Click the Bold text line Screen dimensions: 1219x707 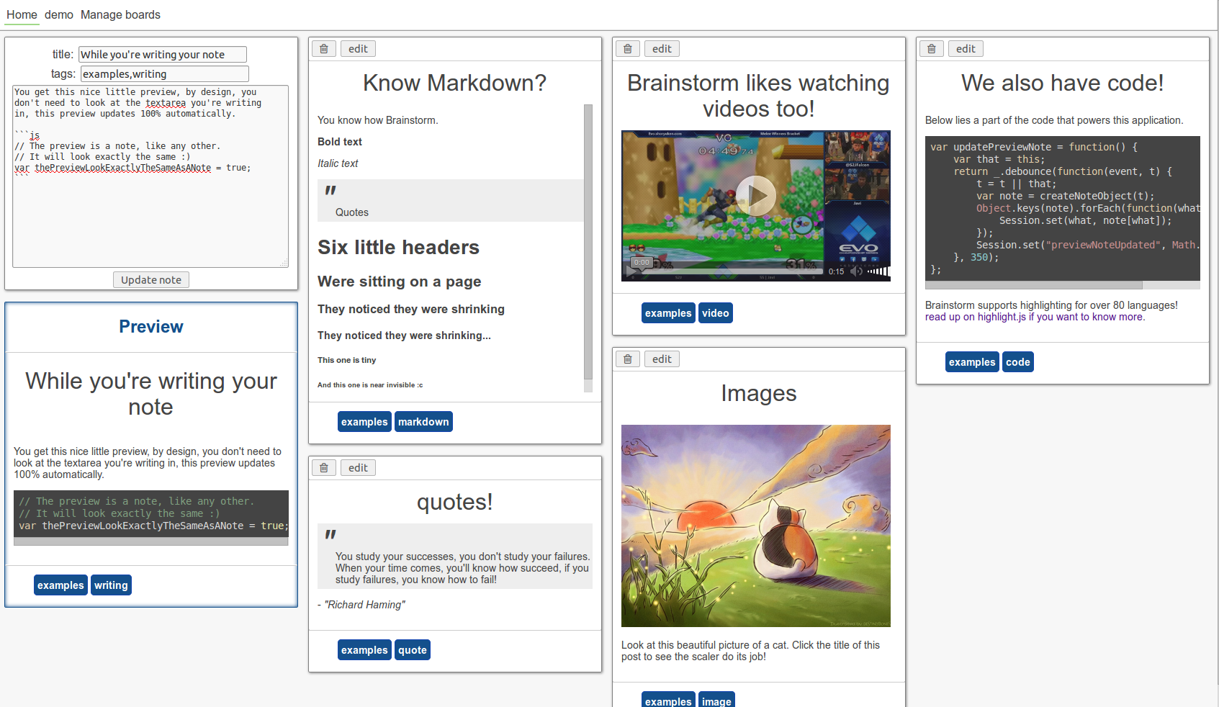coord(340,142)
